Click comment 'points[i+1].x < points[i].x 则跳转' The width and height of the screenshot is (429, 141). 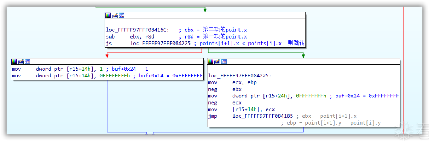pos(248,44)
